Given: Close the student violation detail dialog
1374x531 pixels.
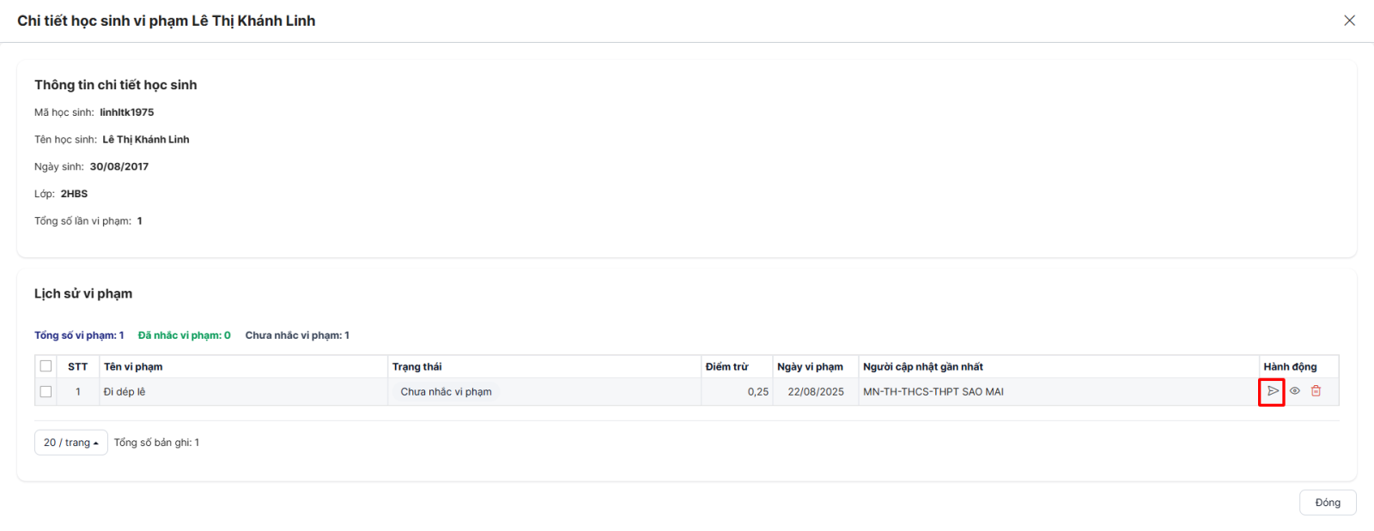Looking at the screenshot, I should tap(1349, 21).
